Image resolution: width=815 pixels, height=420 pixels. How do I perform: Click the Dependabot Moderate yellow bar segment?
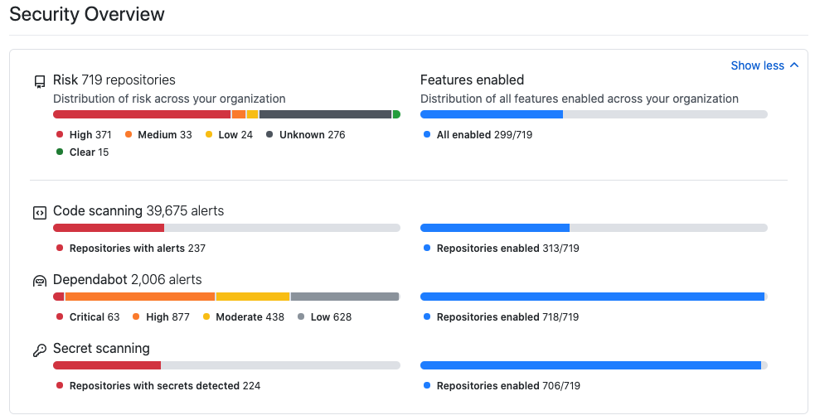[x=253, y=297]
